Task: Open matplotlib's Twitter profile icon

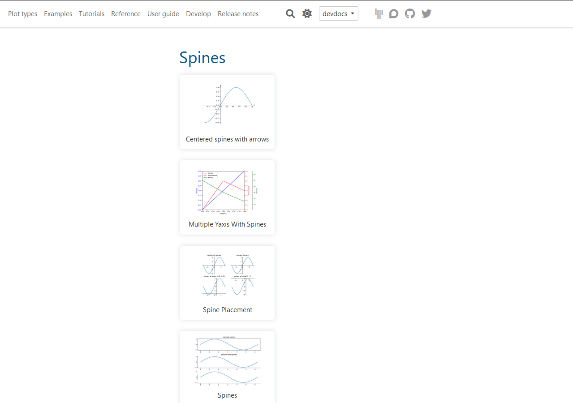Action: tap(426, 13)
